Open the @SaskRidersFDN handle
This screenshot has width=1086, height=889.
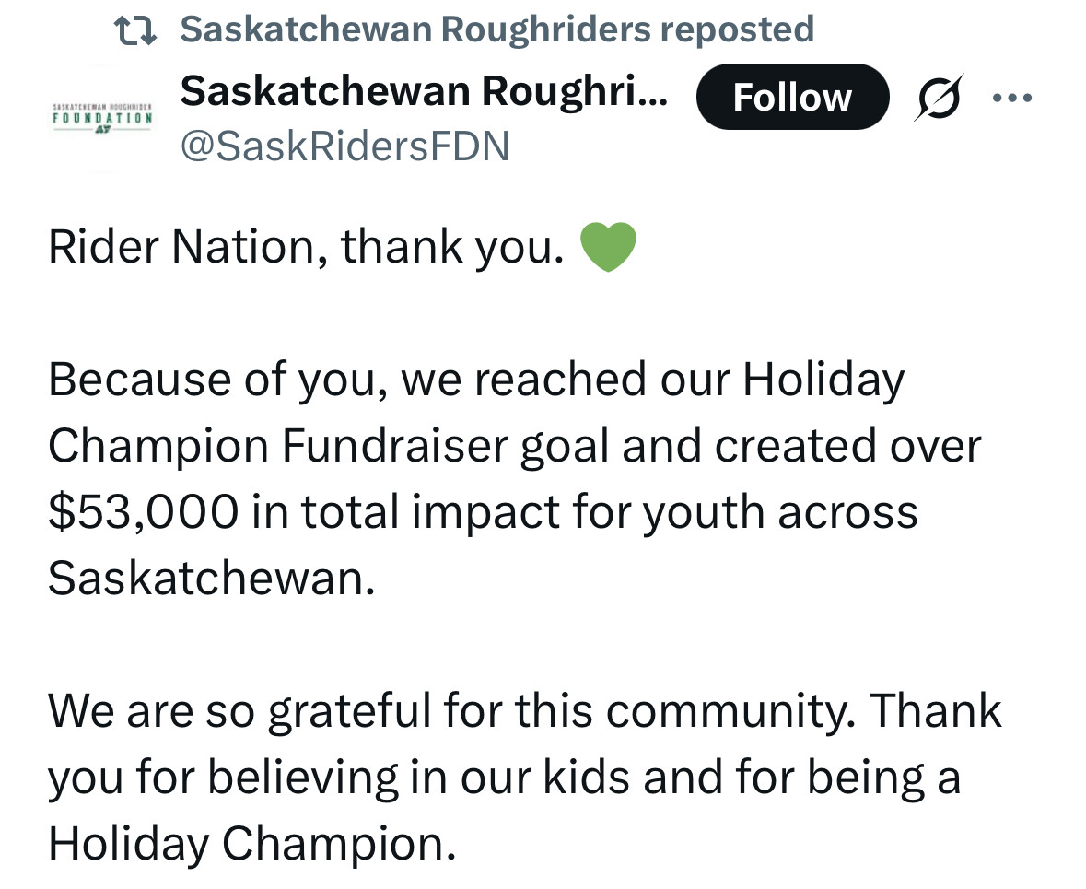345,146
